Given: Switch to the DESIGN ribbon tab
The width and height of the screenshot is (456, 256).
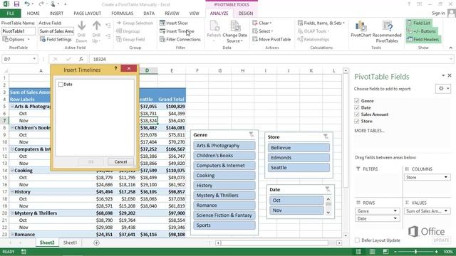Looking at the screenshot, I should coord(246,14).
